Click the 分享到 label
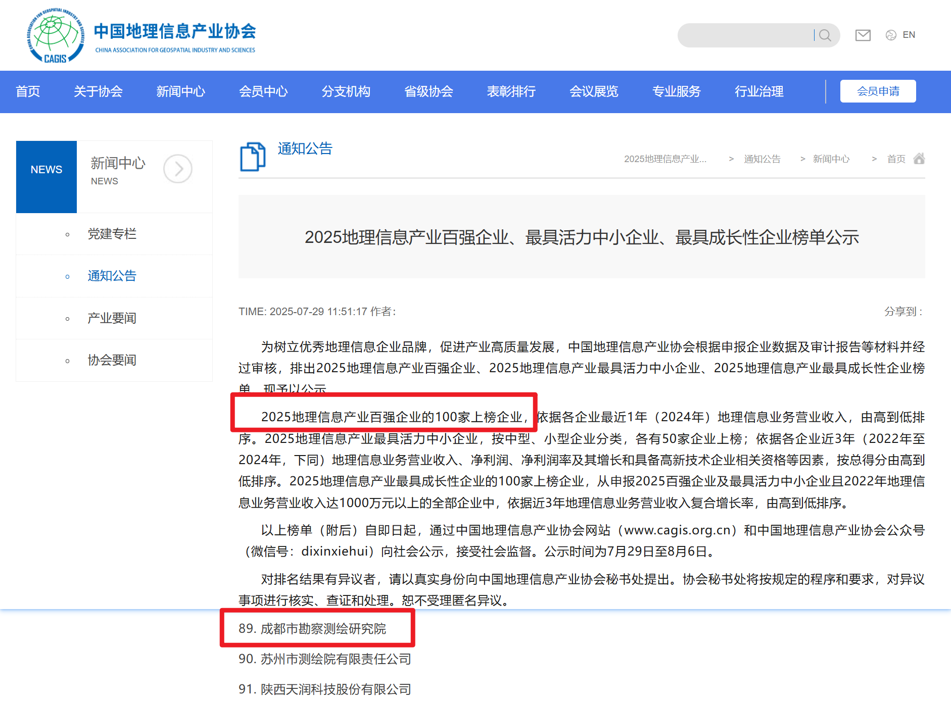The height and width of the screenshot is (701, 951). point(902,312)
